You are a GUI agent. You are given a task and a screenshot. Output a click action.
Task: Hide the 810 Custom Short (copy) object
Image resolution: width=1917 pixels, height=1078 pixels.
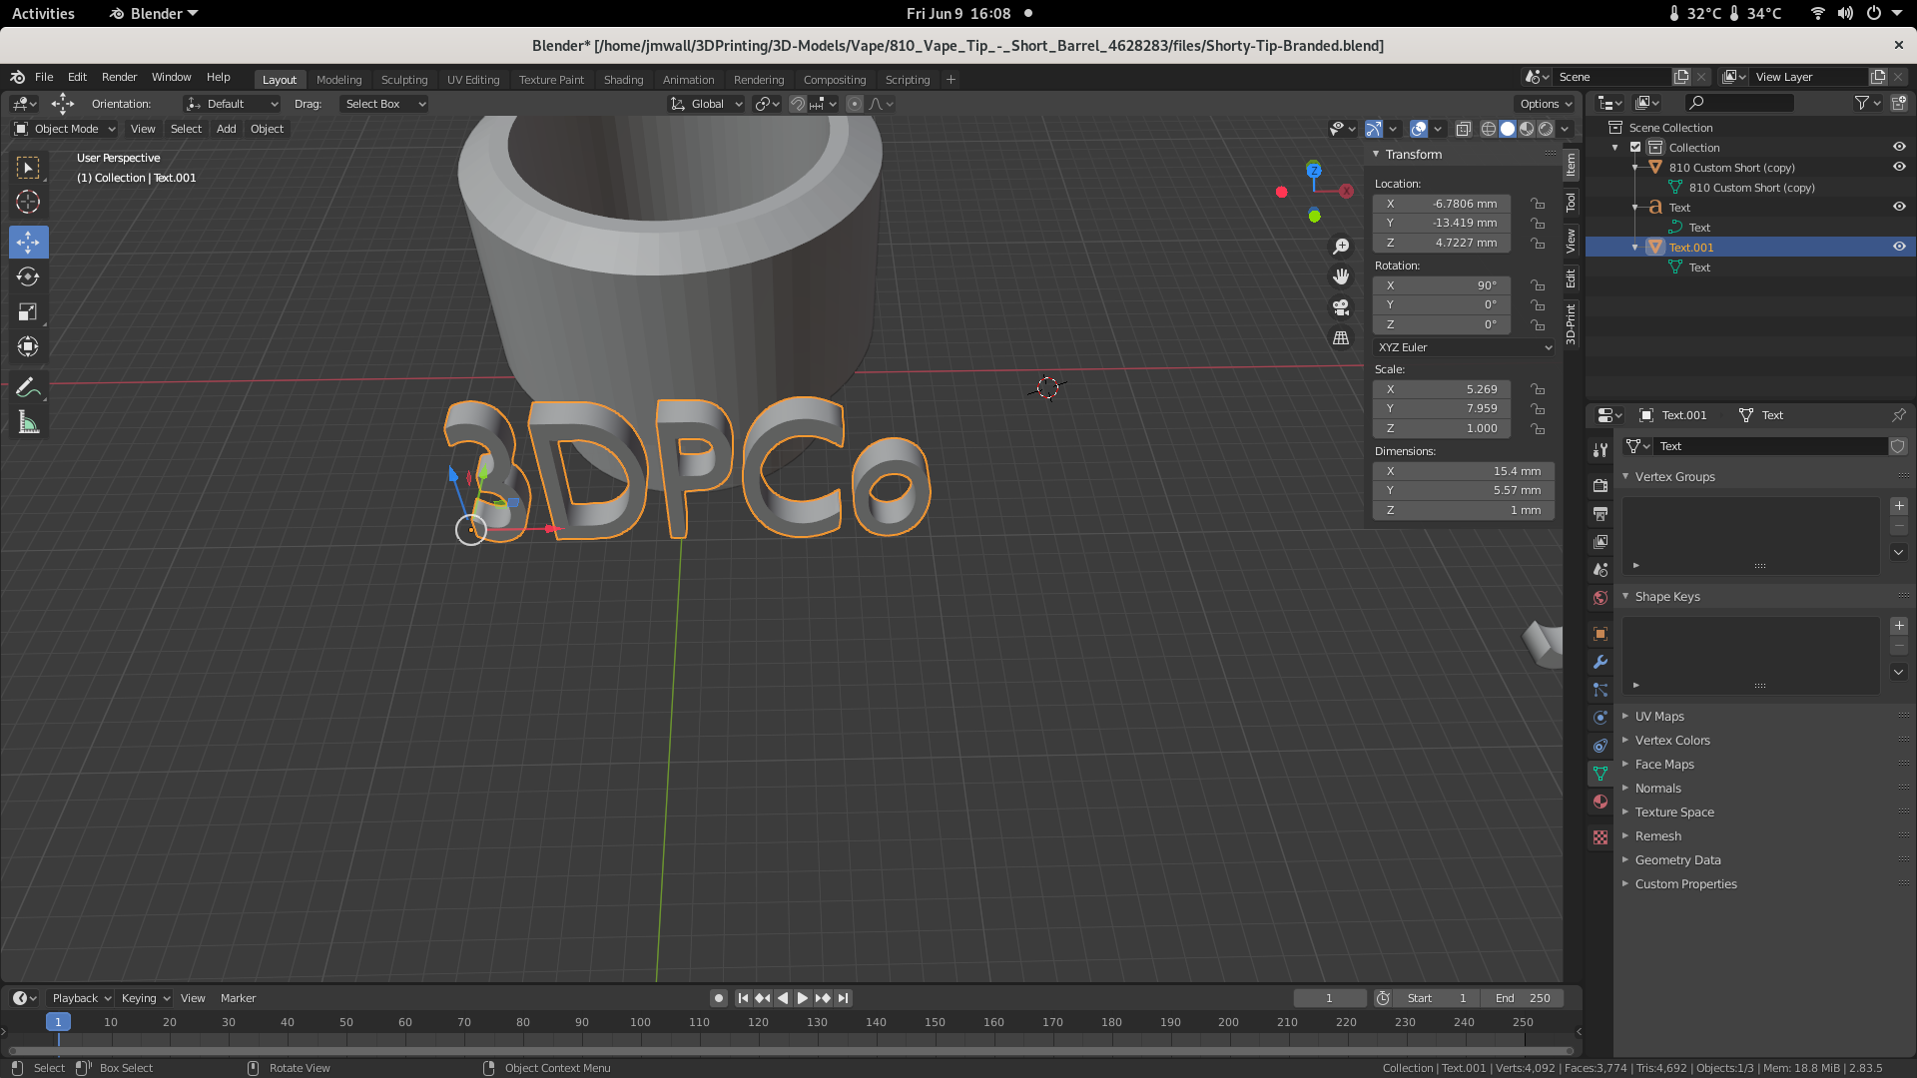(1899, 167)
